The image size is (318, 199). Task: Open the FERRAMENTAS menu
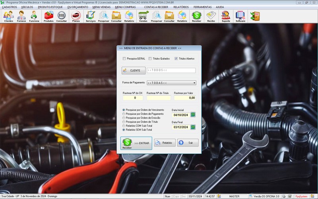(x=202, y=7)
